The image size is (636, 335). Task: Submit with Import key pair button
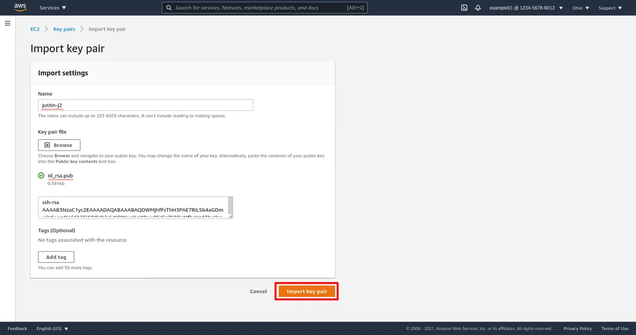coord(306,292)
